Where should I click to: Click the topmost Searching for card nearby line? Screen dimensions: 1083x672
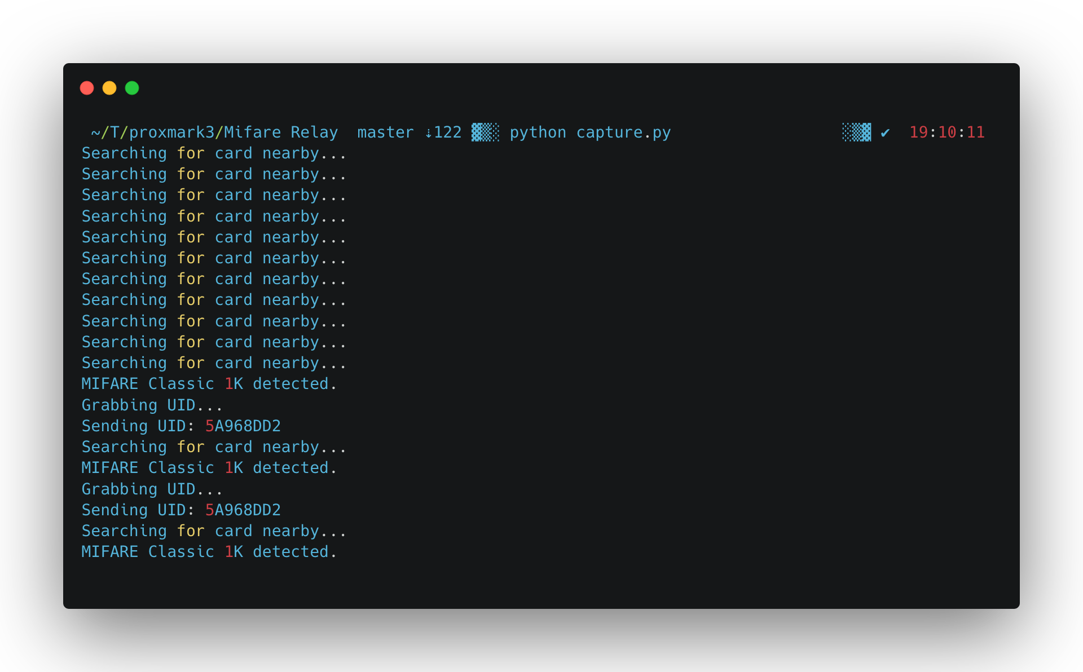click(214, 153)
